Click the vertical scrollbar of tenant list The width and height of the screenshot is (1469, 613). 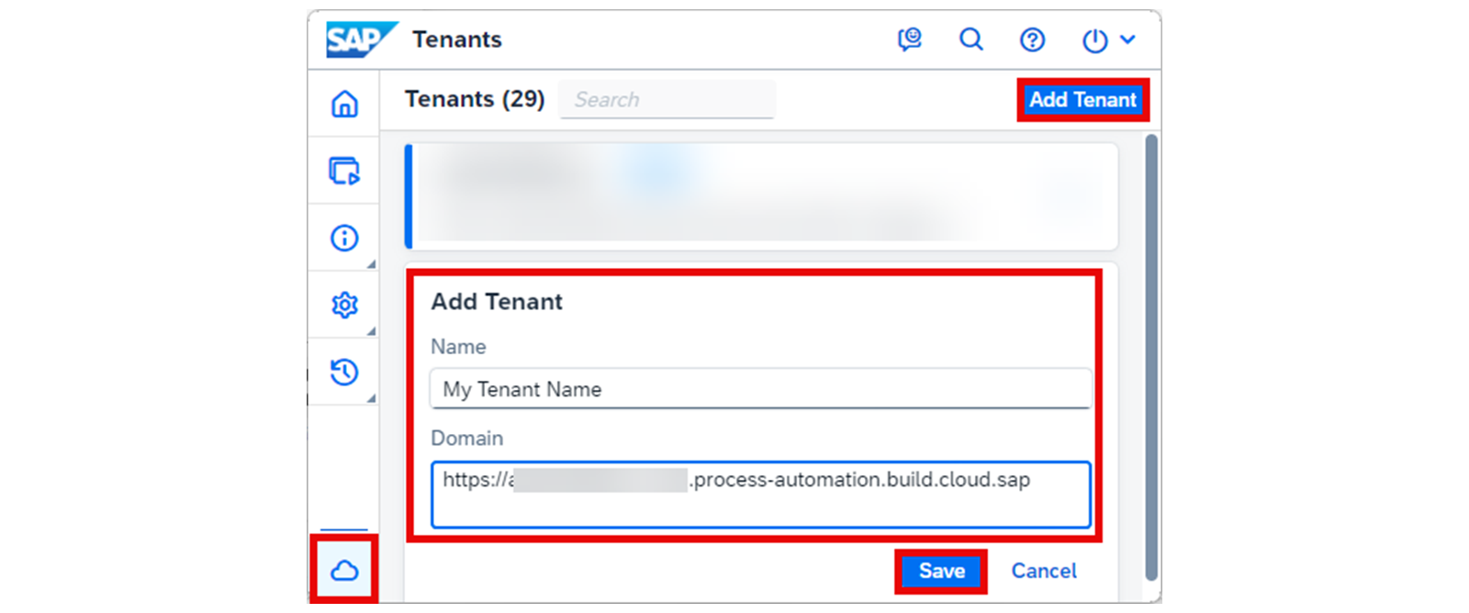pos(1151,357)
